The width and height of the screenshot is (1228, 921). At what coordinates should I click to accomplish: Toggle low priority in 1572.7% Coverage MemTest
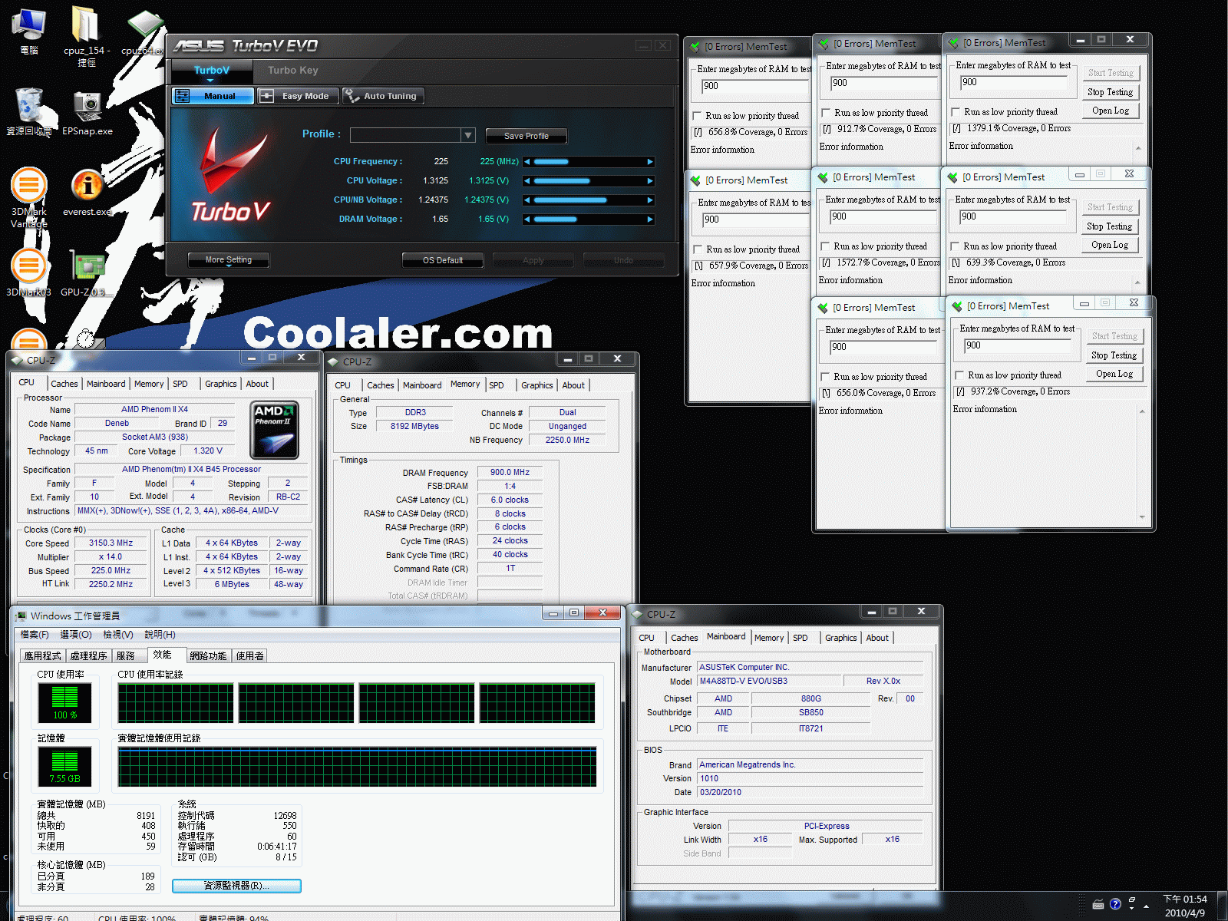click(x=826, y=246)
